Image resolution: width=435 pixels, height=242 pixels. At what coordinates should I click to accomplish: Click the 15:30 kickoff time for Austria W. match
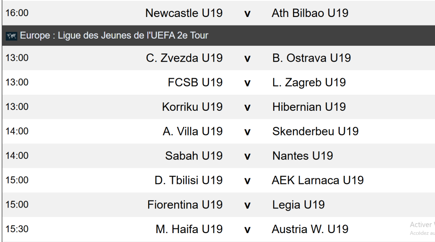pos(17,229)
